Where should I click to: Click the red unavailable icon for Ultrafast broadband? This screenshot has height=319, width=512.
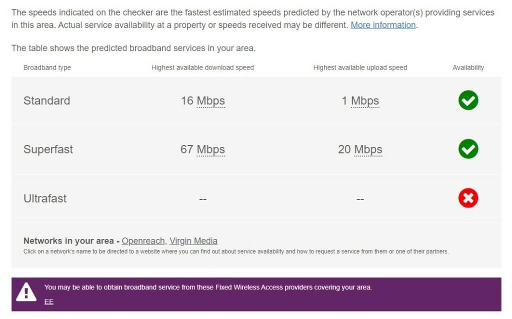[x=468, y=198]
